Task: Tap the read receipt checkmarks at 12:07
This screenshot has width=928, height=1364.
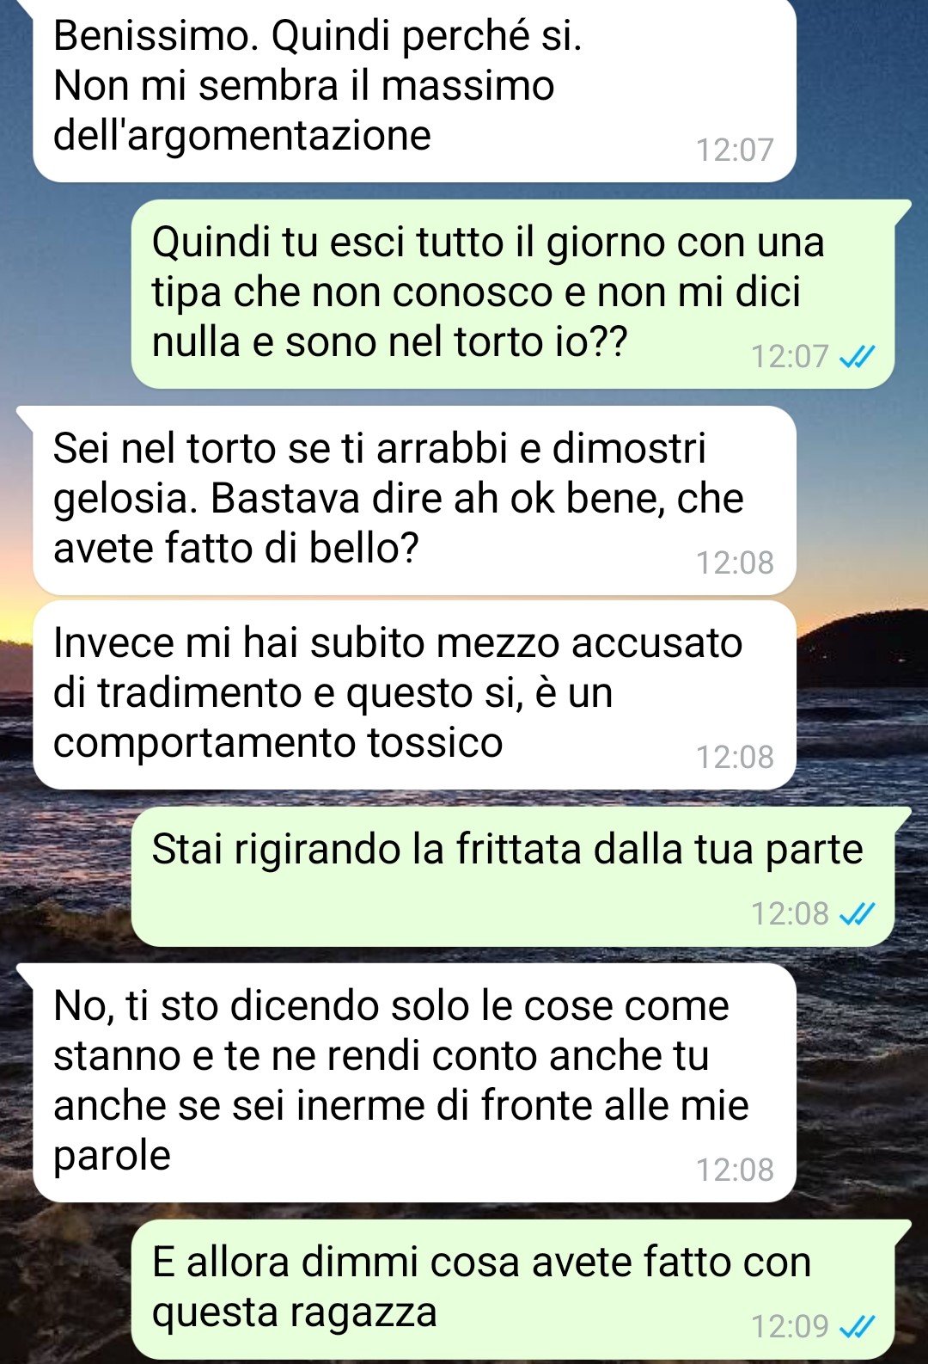Action: tap(857, 356)
